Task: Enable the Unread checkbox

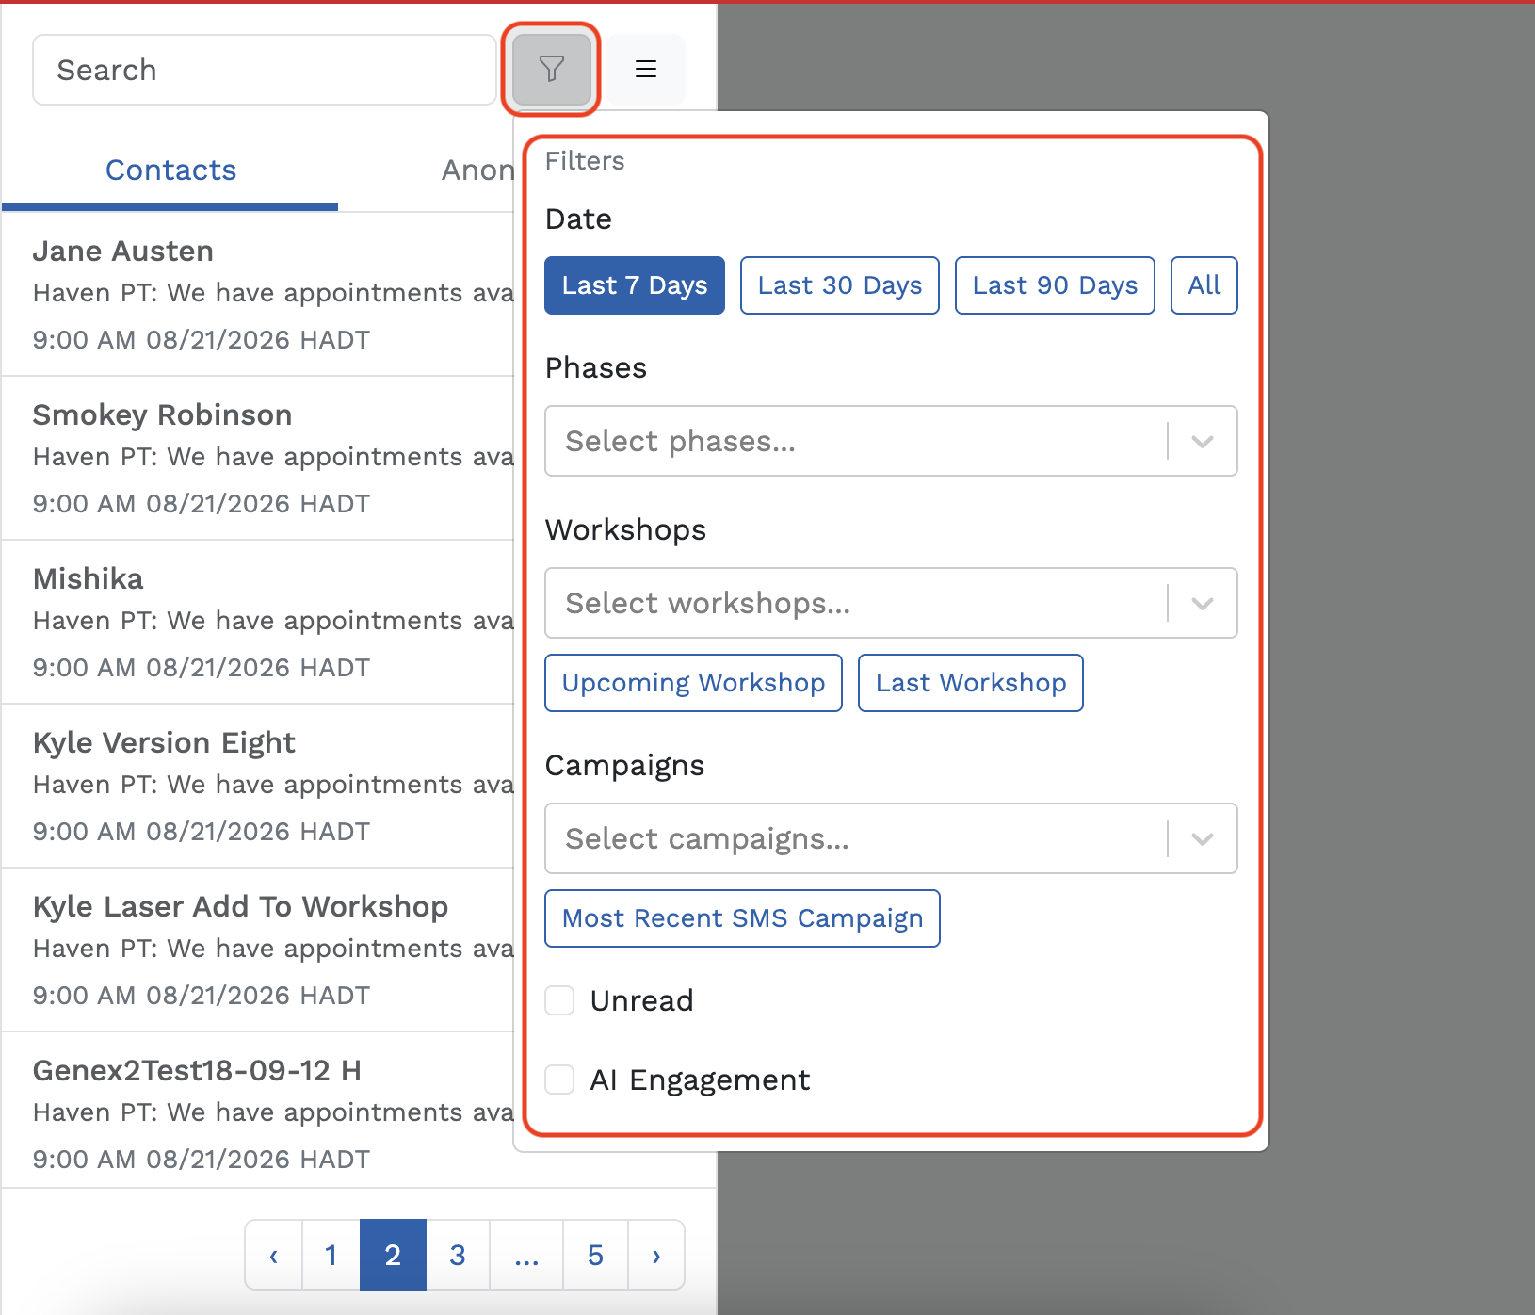Action: (x=560, y=1000)
